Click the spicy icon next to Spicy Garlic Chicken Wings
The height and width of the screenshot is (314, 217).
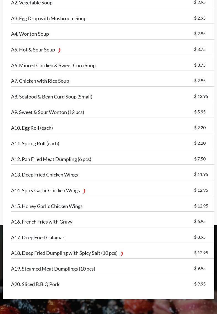[84, 191]
